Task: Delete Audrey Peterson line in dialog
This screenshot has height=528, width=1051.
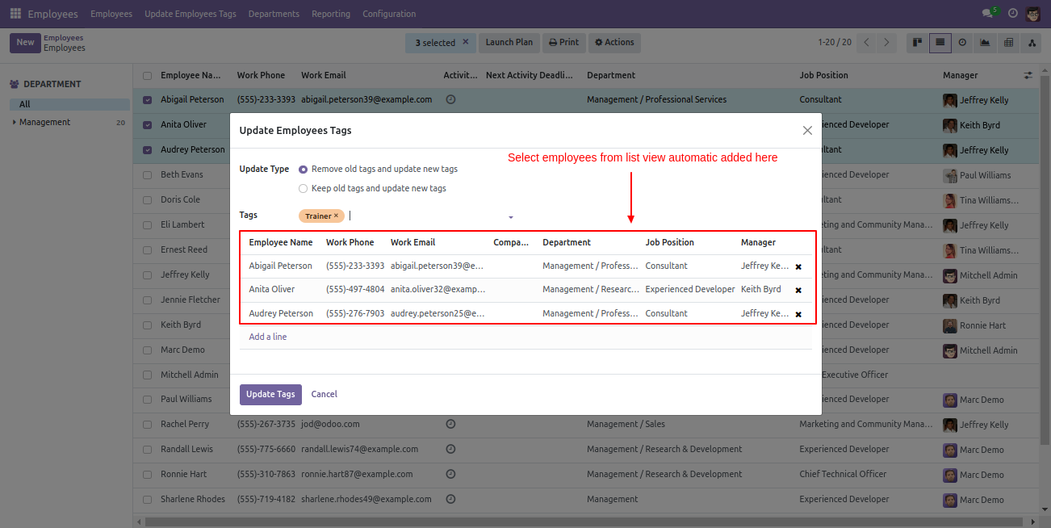Action: click(x=798, y=314)
